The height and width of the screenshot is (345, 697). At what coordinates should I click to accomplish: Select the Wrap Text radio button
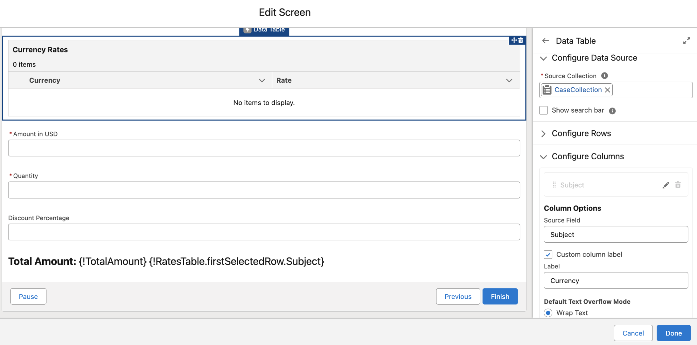[x=548, y=313]
